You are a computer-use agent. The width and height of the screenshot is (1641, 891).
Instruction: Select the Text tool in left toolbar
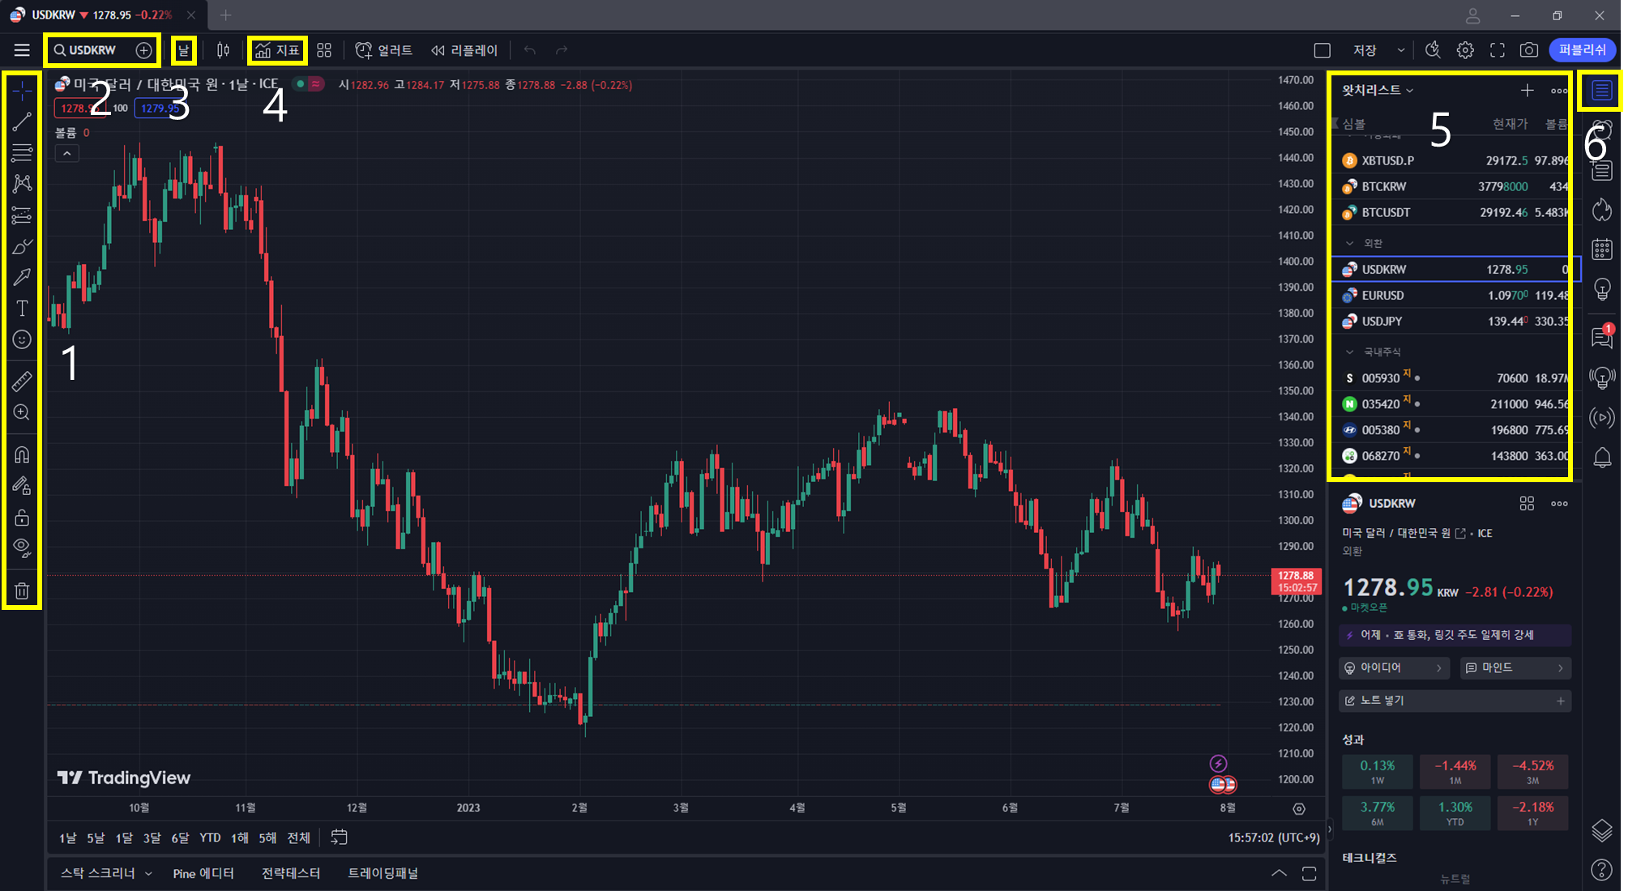click(22, 308)
